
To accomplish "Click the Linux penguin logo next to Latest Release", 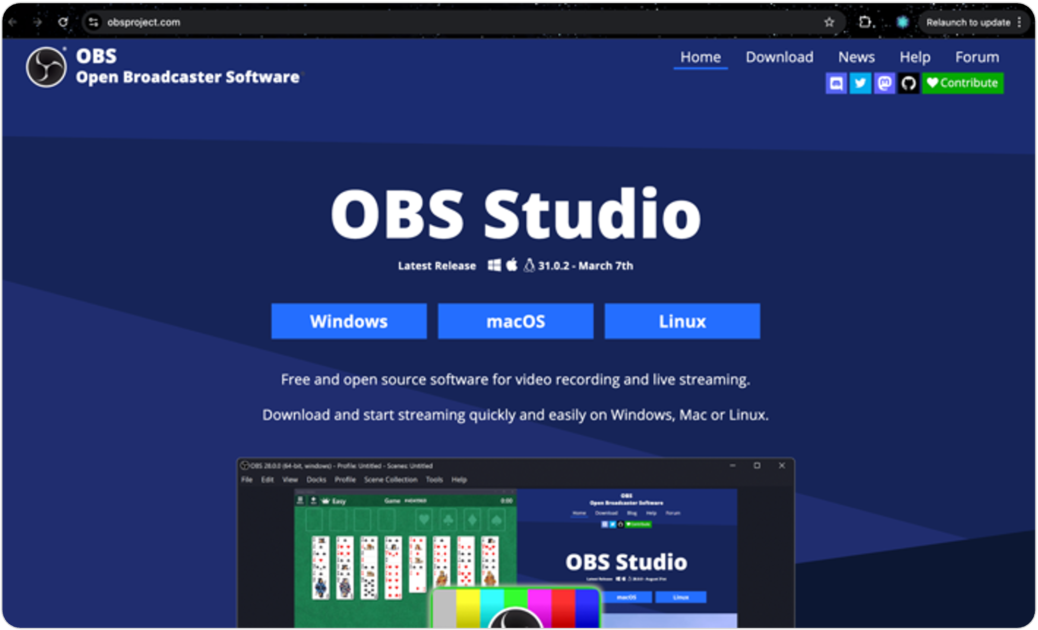I will 529,265.
